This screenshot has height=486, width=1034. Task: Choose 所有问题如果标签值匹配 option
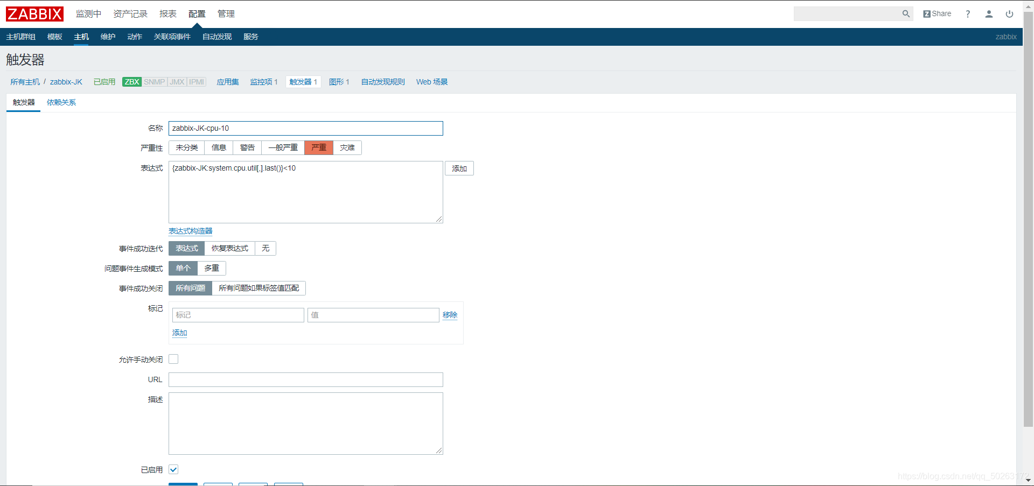click(259, 288)
